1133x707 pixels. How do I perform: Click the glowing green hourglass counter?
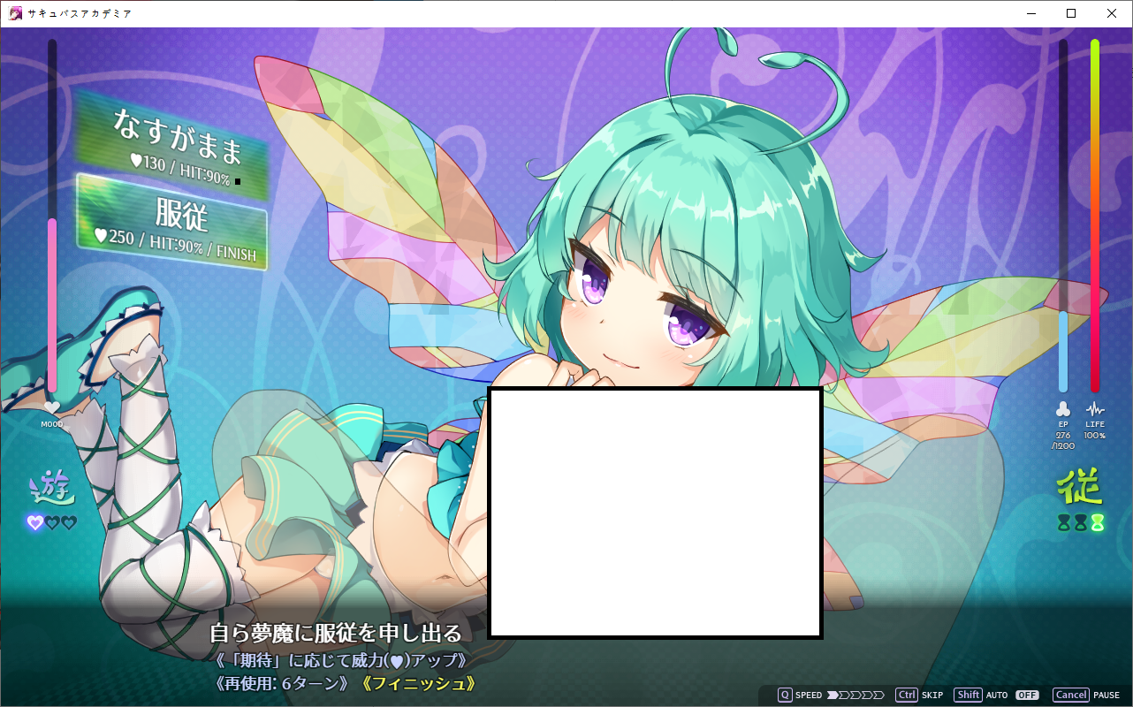(1097, 522)
